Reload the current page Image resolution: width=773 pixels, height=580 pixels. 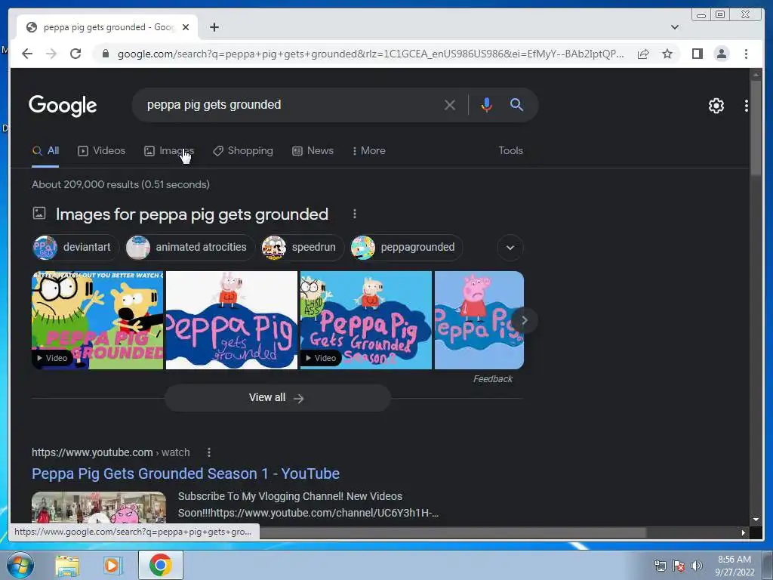click(75, 54)
